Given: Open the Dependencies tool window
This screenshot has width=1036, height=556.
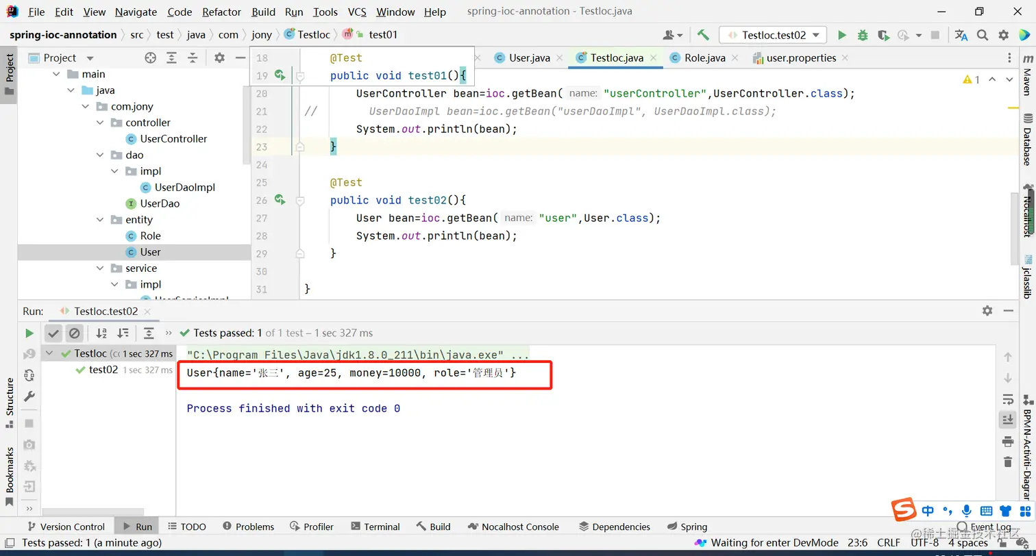Looking at the screenshot, I should 615,527.
